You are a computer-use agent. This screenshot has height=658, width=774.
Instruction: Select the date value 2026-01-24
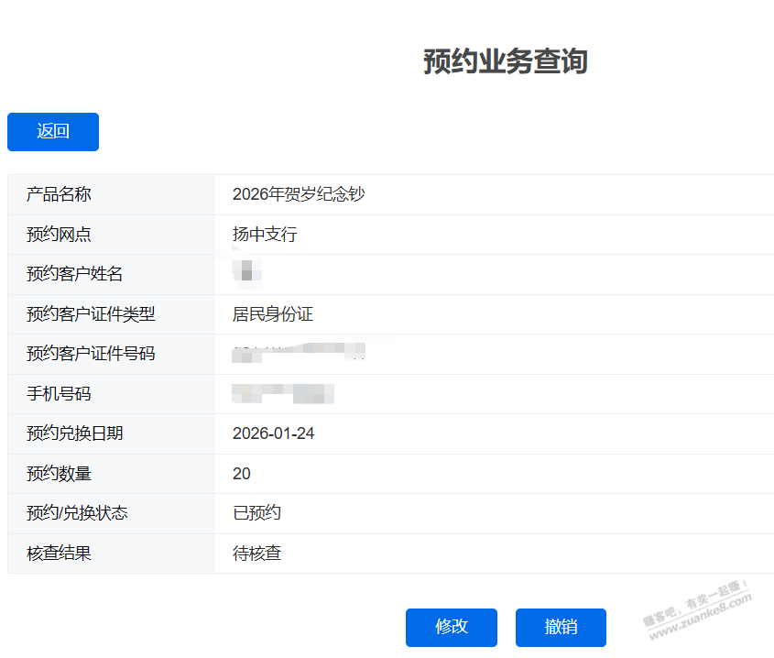(274, 433)
